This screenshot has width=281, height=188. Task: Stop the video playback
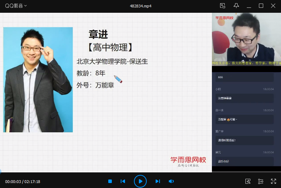tap(110, 181)
